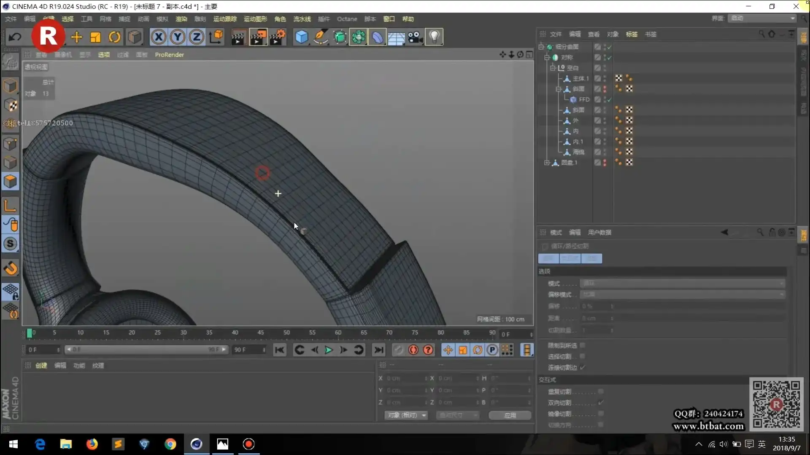Click the undo arrow icon
The width and height of the screenshot is (810, 455).
[16, 37]
